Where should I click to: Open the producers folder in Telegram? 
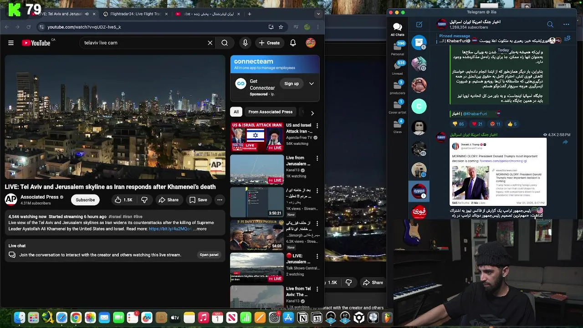click(x=397, y=87)
